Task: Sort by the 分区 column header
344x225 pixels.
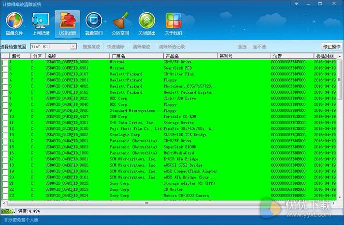Action: pos(38,56)
